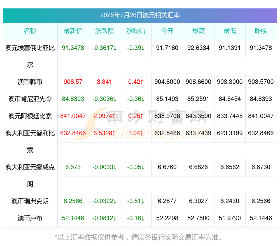The width and height of the screenshot is (280, 246).
Task: Click high value 85.2591
Action: click(199, 99)
